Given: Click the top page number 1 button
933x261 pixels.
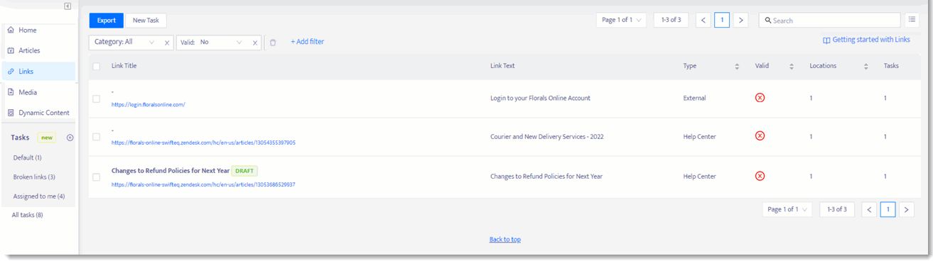Looking at the screenshot, I should 722,21.
